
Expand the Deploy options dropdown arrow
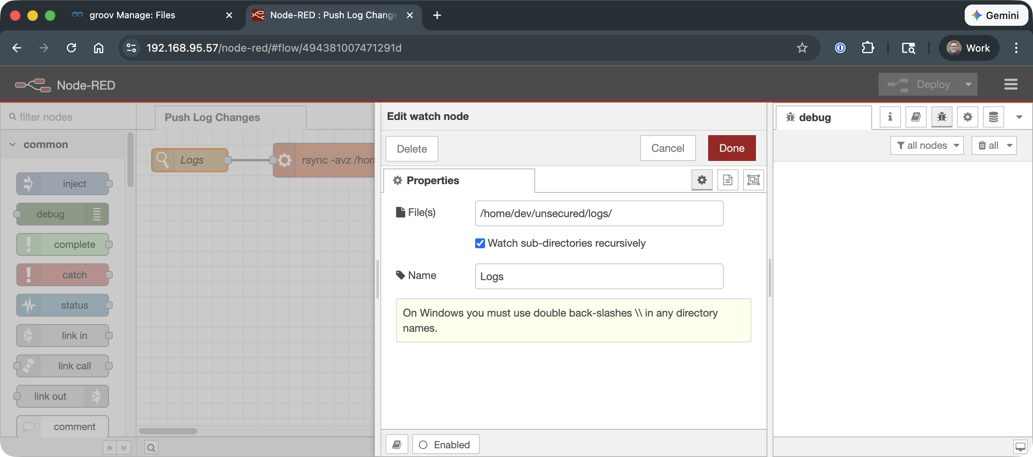click(968, 85)
